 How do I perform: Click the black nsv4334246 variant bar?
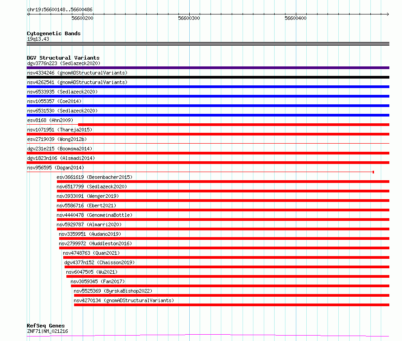[x=208, y=77]
